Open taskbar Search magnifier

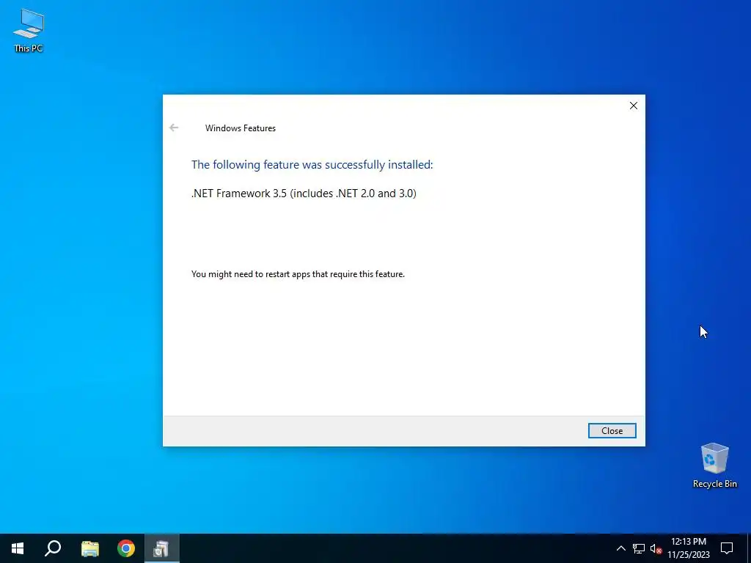pos(53,548)
